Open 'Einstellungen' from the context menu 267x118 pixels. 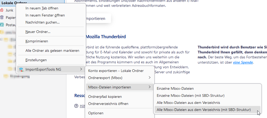tap(36, 60)
